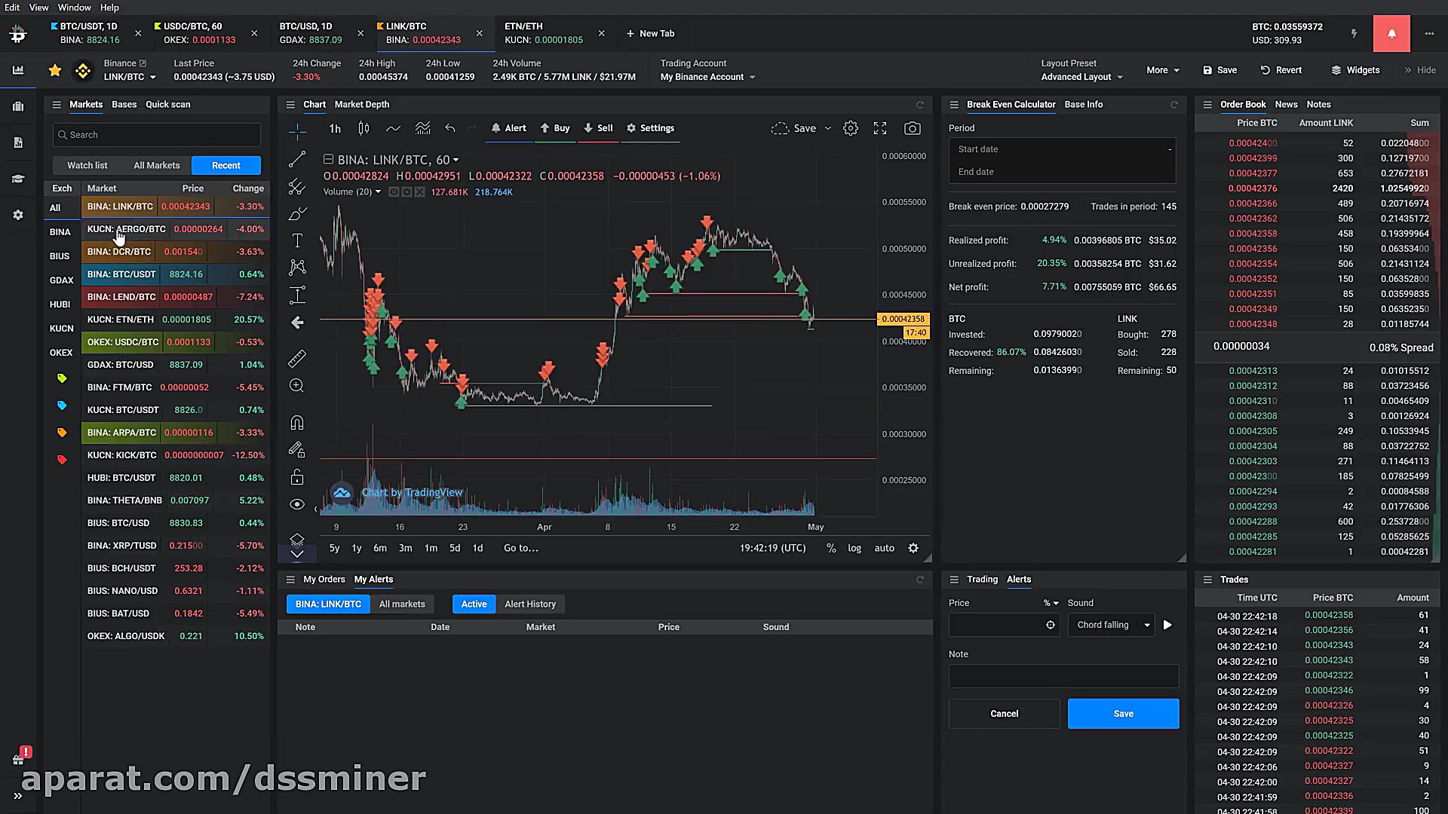Play the selected alert sound
Image resolution: width=1448 pixels, height=814 pixels.
[1167, 625]
